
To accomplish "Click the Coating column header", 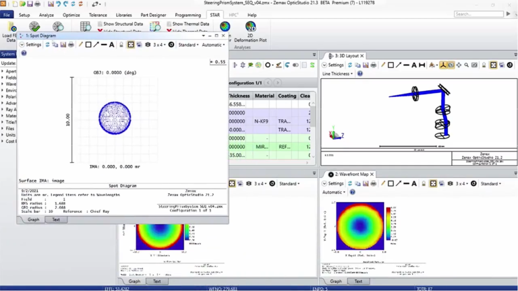I will tap(287, 96).
